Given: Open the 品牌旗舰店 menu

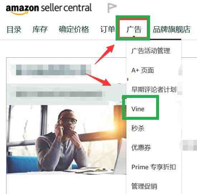Looking at the screenshot, I should tap(172, 29).
